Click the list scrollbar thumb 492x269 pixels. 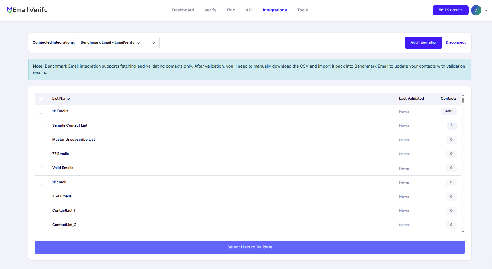[463, 100]
